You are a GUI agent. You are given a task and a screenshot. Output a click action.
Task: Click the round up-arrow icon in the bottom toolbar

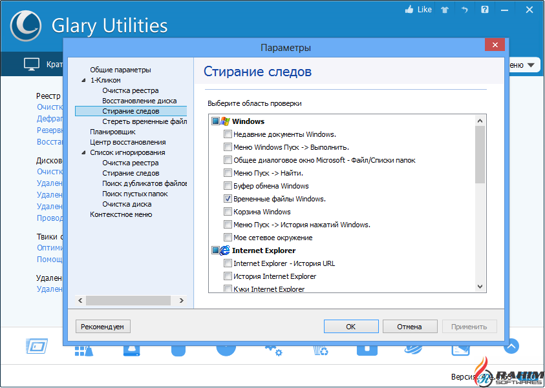[511, 345]
